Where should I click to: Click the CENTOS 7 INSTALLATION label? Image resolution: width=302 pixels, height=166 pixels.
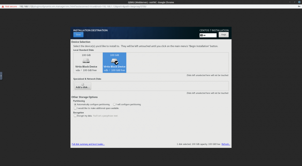[x=214, y=30]
